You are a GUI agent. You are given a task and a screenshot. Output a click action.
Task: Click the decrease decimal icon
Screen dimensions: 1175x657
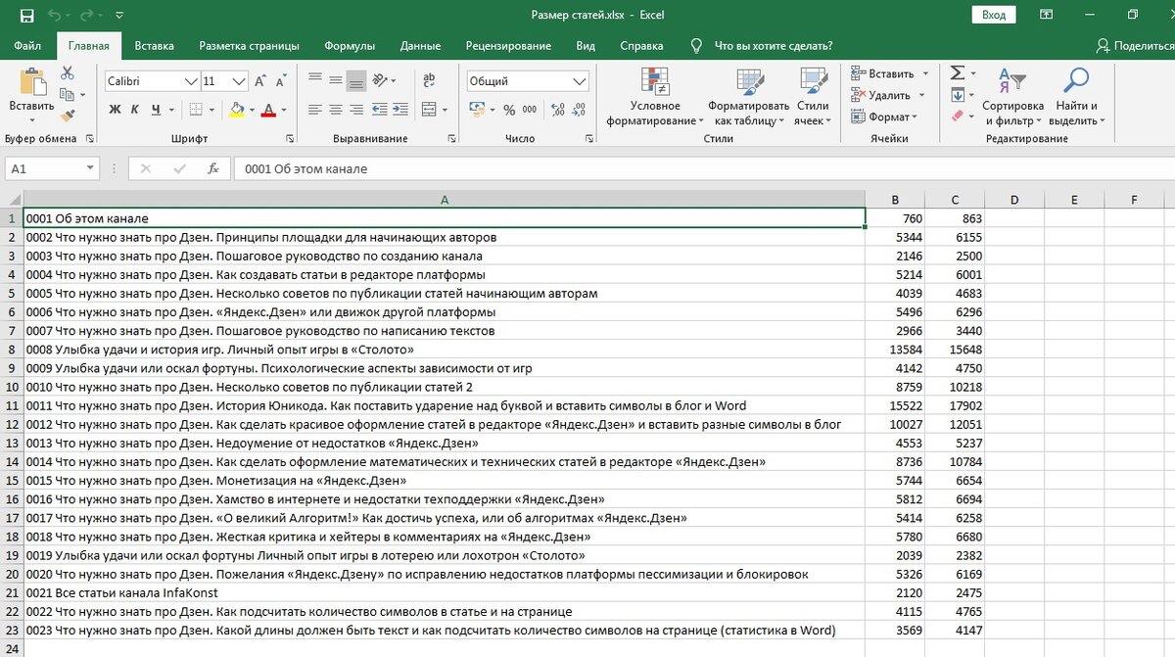click(579, 110)
